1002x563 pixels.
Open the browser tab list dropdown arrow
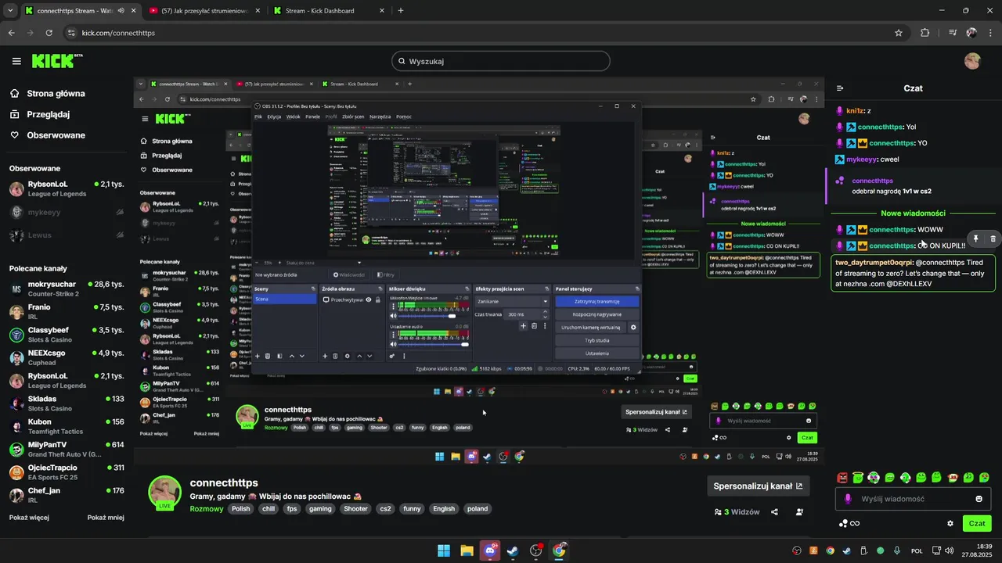[10, 10]
